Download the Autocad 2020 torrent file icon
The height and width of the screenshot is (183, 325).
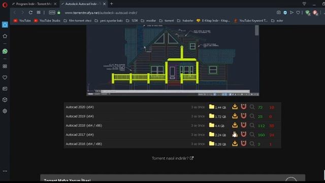pos(235,107)
